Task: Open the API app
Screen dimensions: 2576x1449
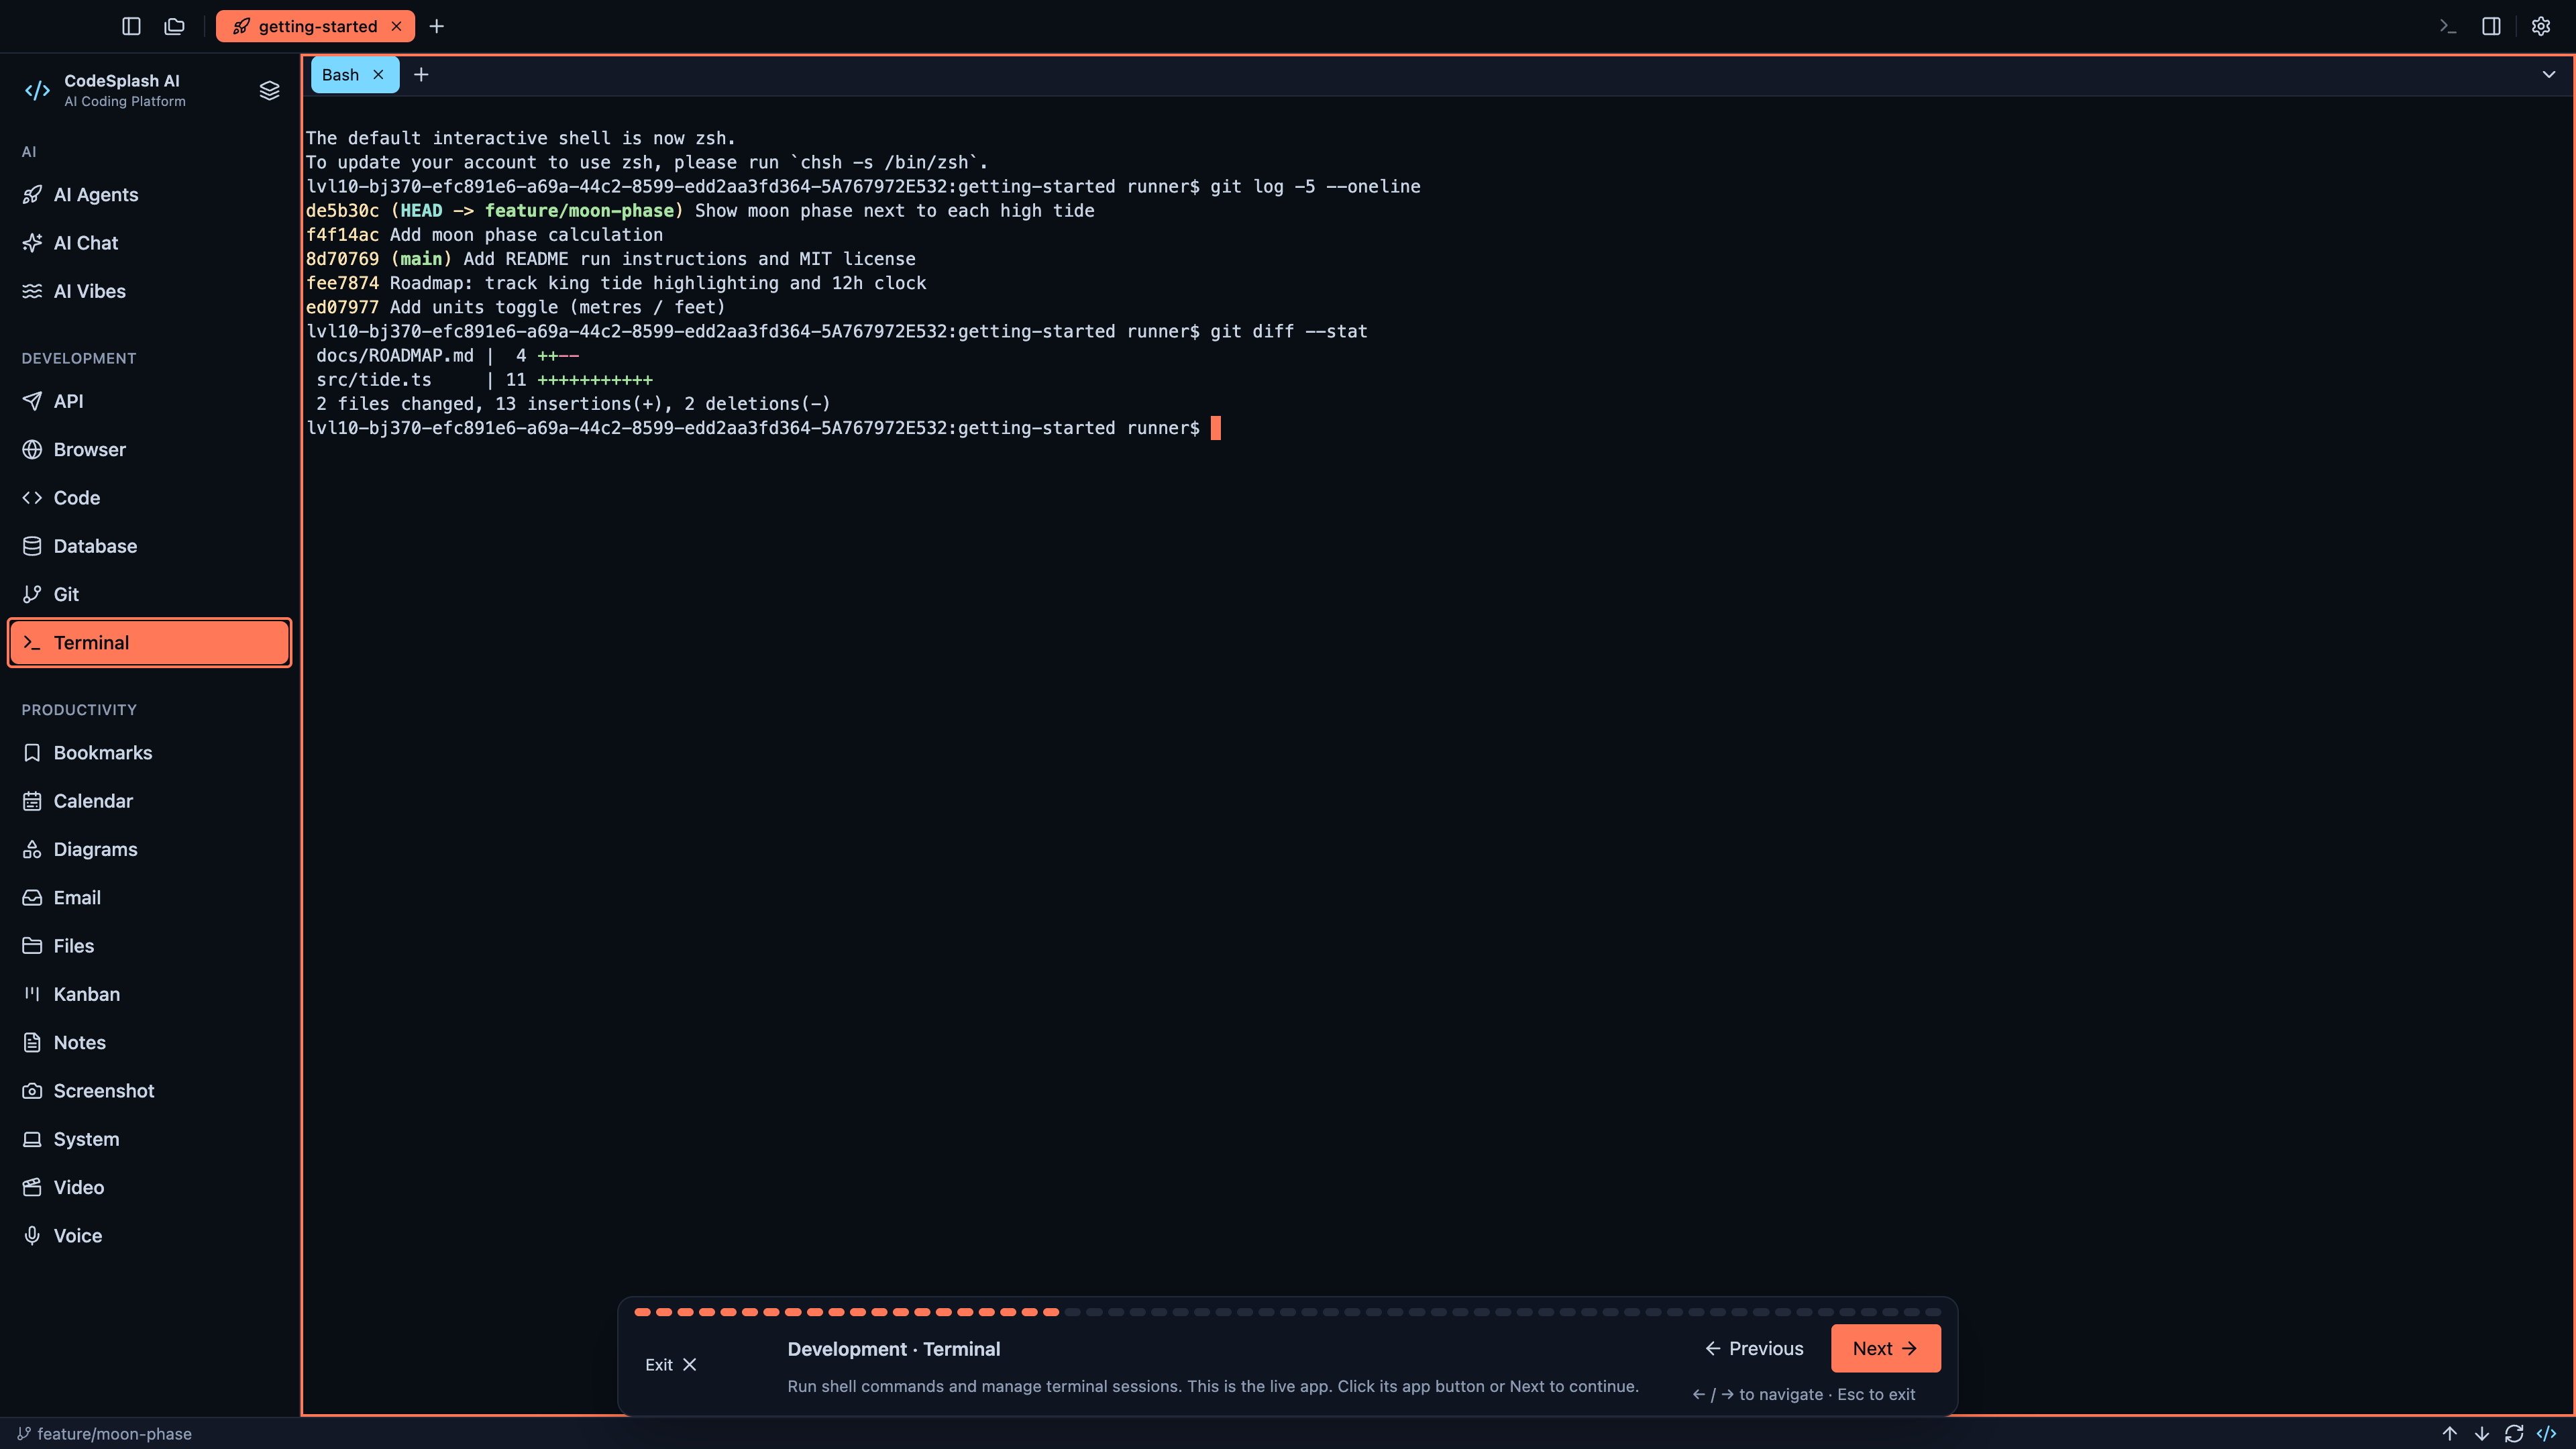Action: point(149,401)
